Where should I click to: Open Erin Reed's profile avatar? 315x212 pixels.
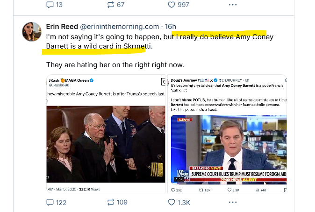(31, 31)
